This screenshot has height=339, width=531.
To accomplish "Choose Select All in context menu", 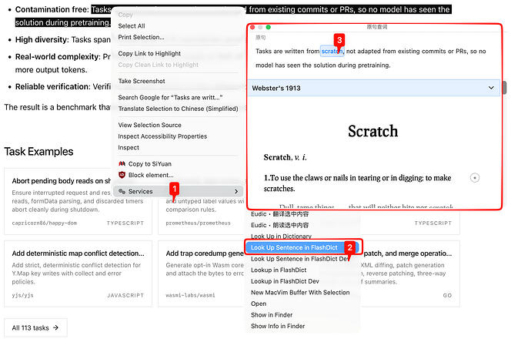I will point(132,25).
